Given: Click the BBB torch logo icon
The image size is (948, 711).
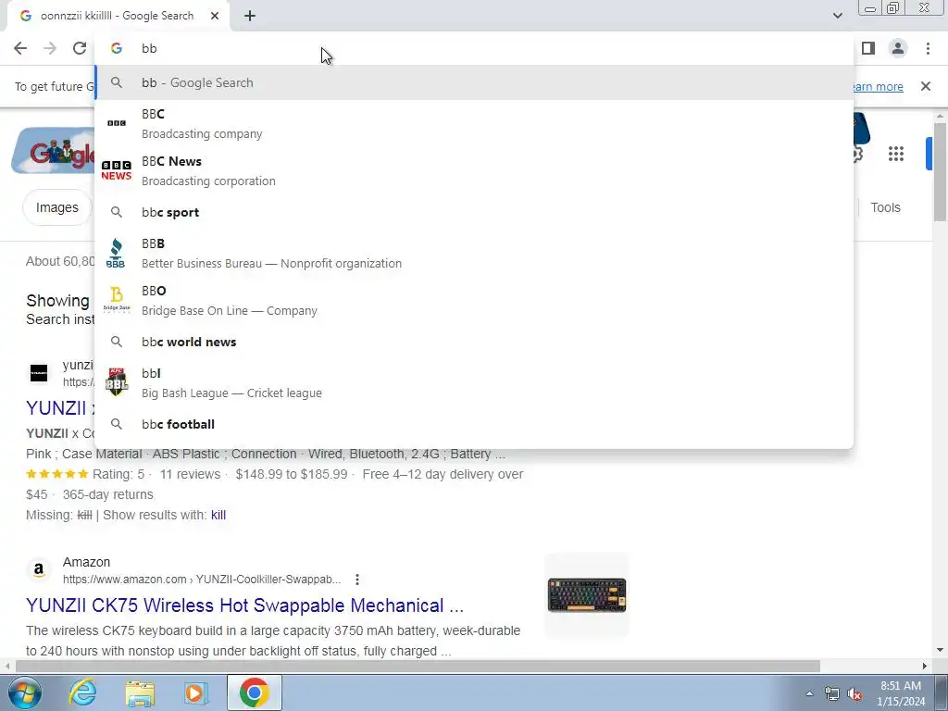Looking at the screenshot, I should [x=116, y=253].
